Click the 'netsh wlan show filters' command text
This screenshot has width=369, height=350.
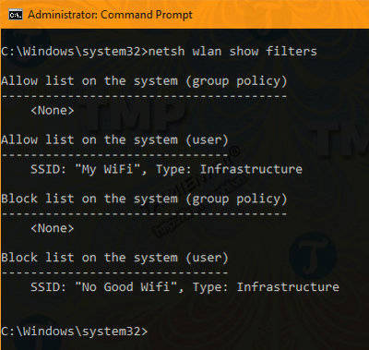(x=232, y=51)
